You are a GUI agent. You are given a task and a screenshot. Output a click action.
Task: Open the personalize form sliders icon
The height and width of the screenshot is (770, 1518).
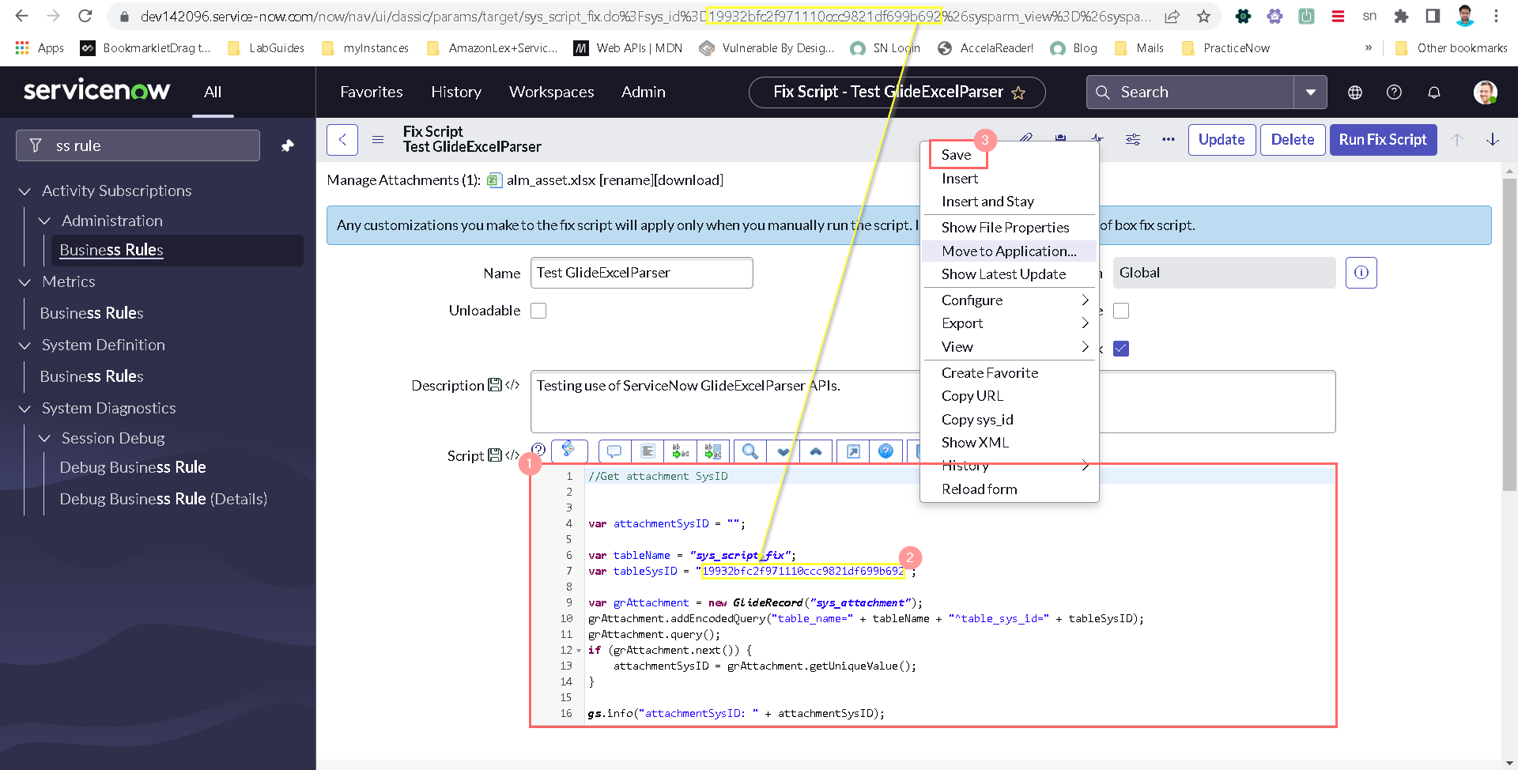pyautogui.click(x=1133, y=140)
